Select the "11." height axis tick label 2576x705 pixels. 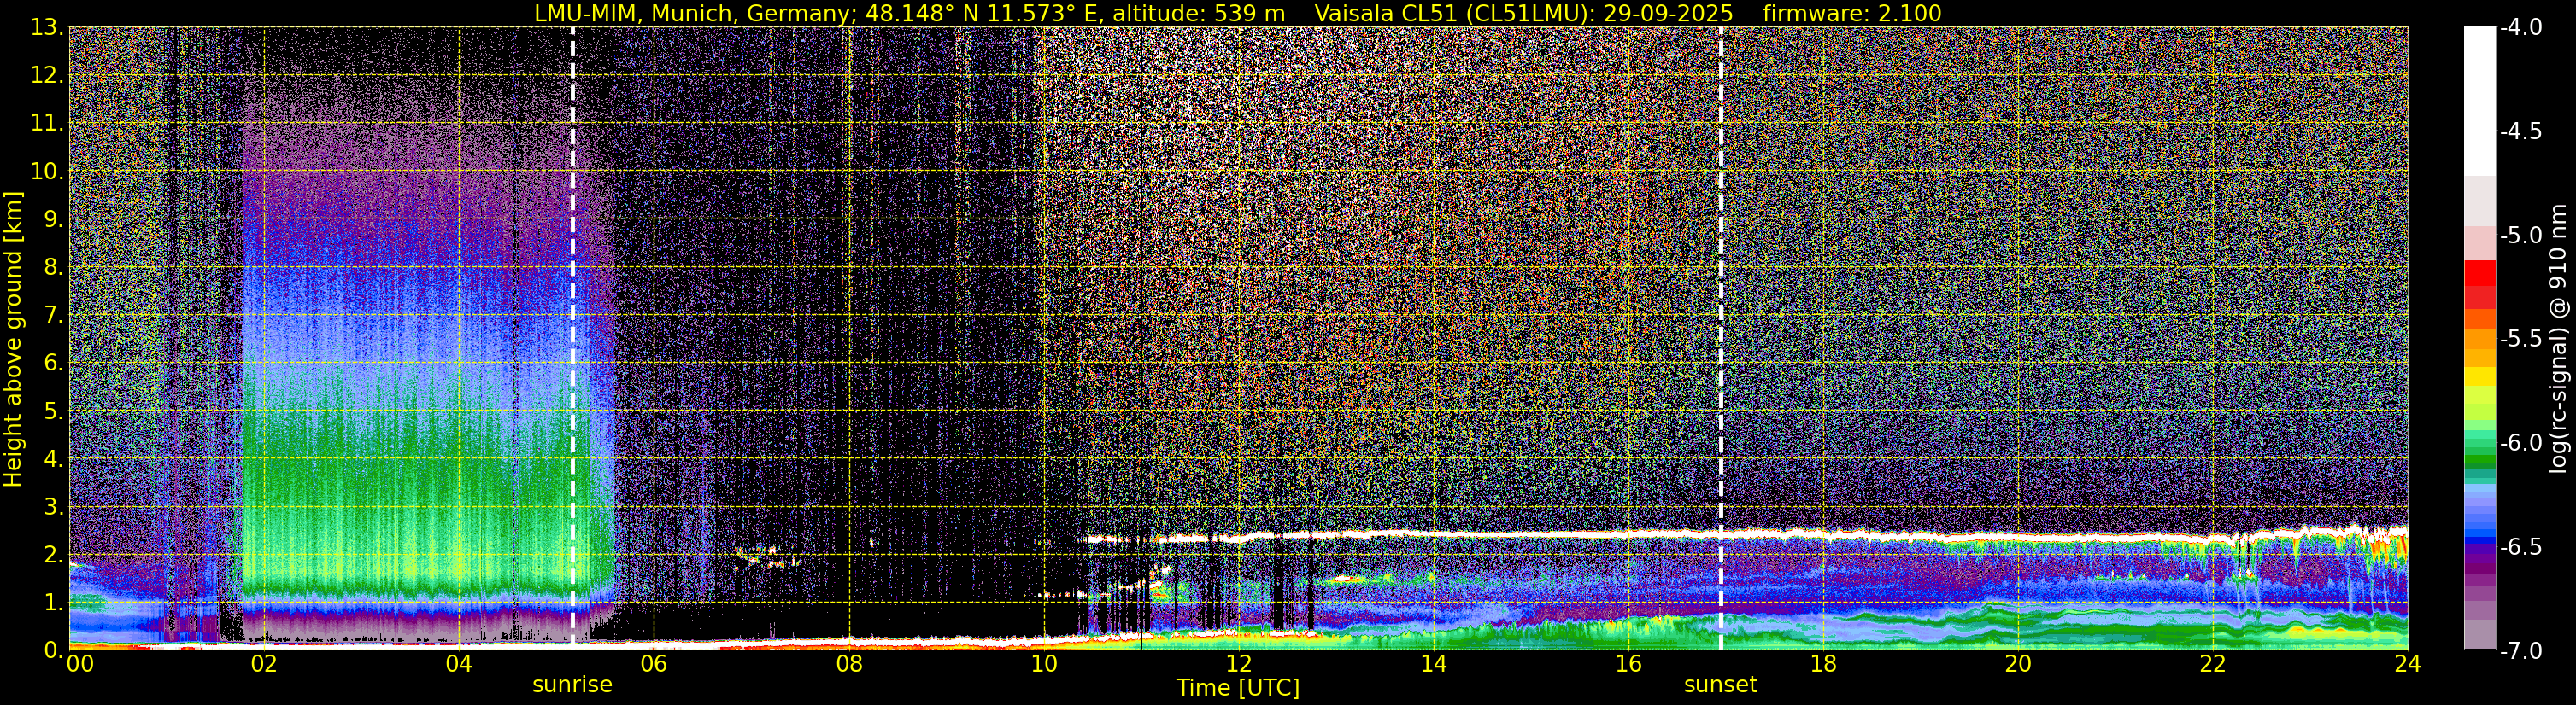pyautogui.click(x=46, y=124)
